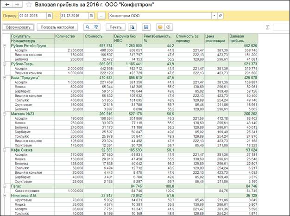
Task: Click the Конфетпром ООО organization field
Action: click(160, 16)
